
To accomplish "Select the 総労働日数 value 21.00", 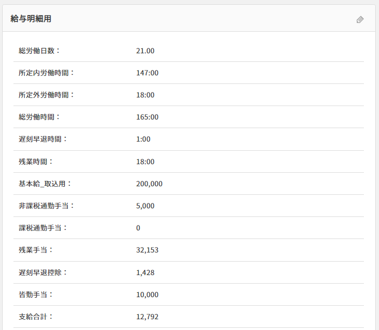I will (x=145, y=51).
